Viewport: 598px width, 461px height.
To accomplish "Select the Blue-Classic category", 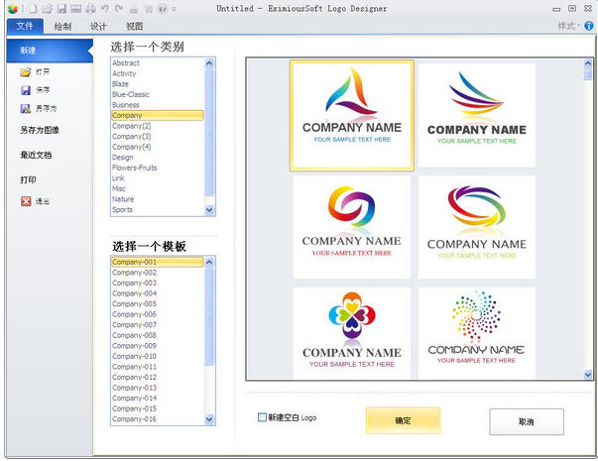I will pos(158,94).
